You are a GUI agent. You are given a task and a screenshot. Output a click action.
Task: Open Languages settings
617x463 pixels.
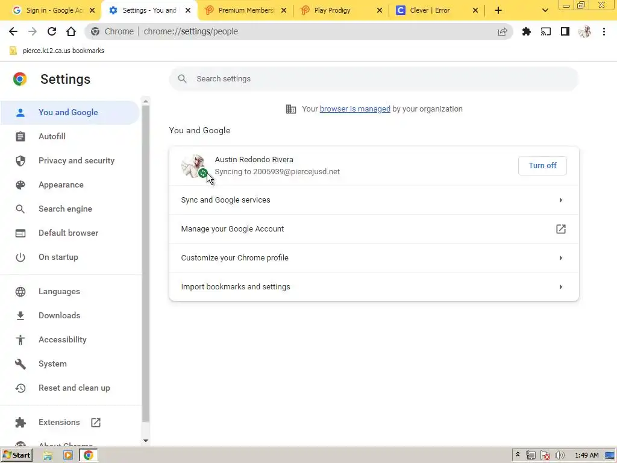point(70,292)
